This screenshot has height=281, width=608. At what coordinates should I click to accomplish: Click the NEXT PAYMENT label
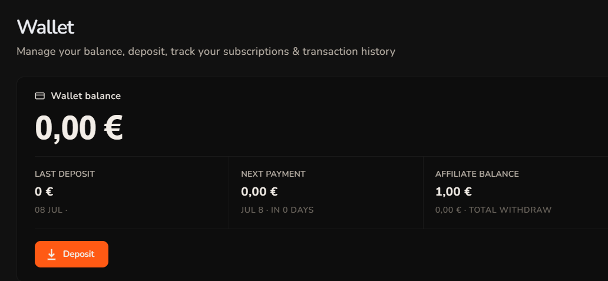pyautogui.click(x=273, y=174)
